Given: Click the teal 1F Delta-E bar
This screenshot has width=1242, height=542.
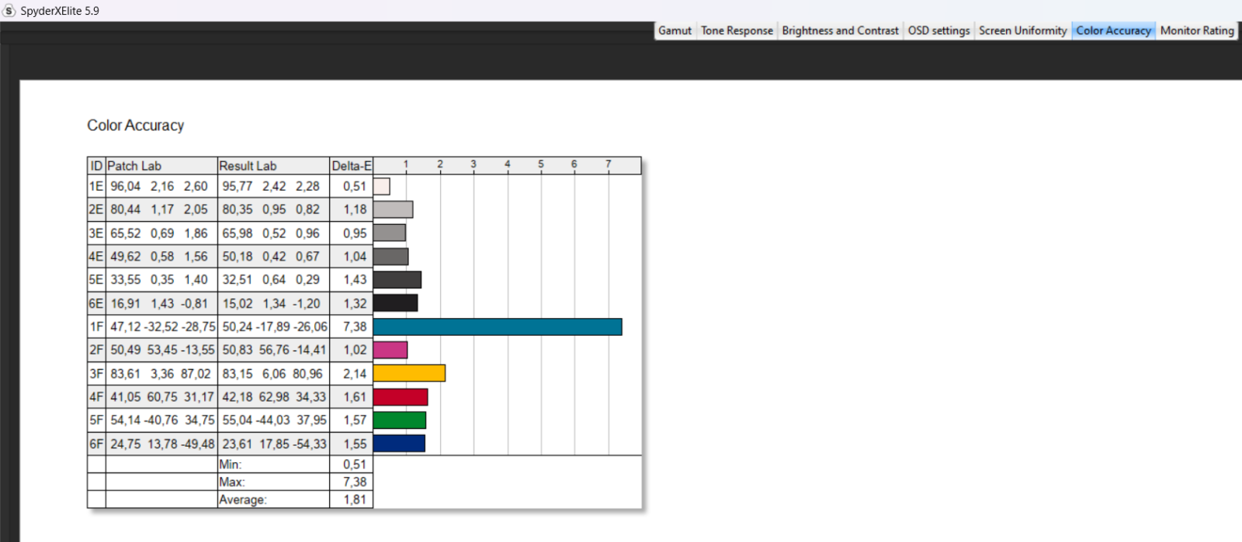Looking at the screenshot, I should [x=497, y=327].
